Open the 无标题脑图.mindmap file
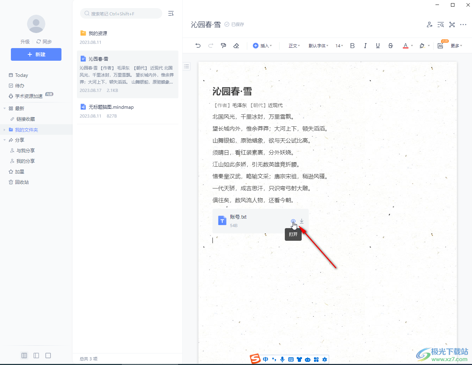 (127, 111)
